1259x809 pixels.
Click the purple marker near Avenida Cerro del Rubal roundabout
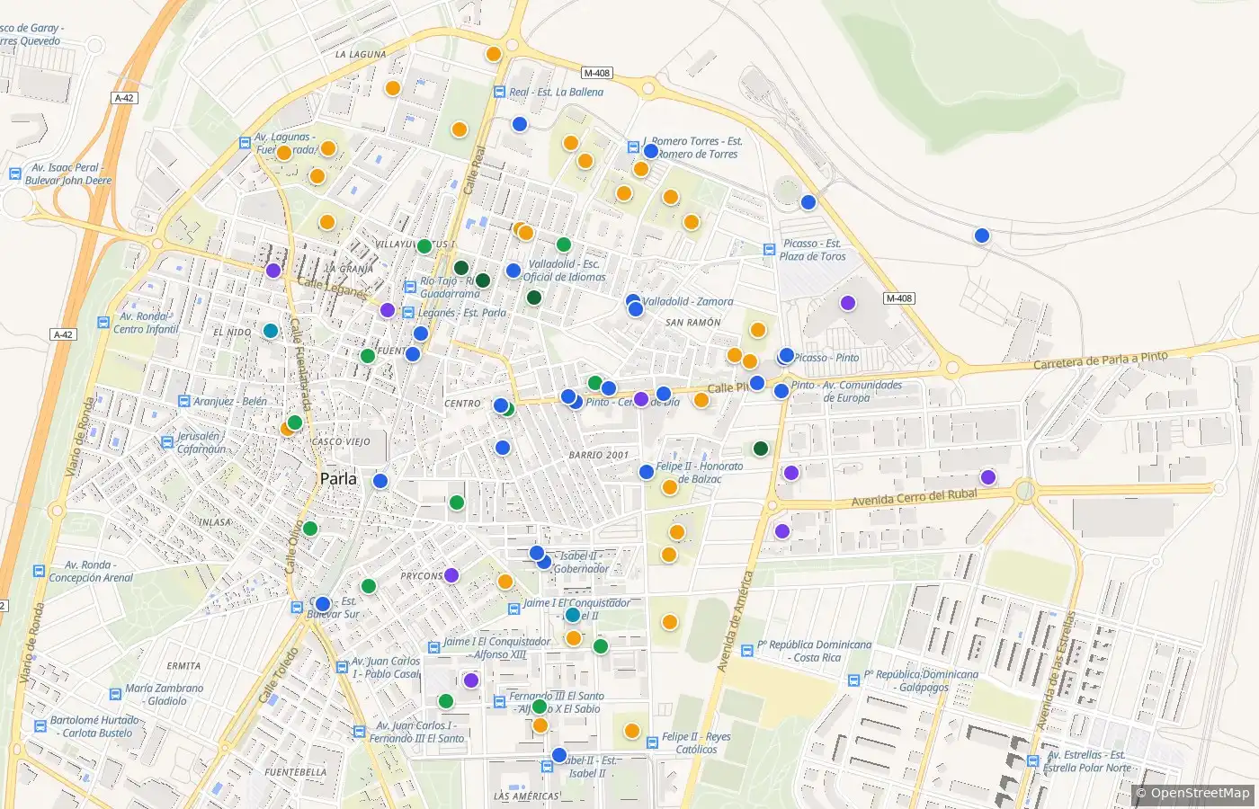tap(988, 477)
